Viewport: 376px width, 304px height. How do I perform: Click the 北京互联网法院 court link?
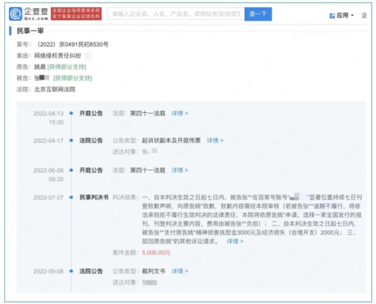55,89
